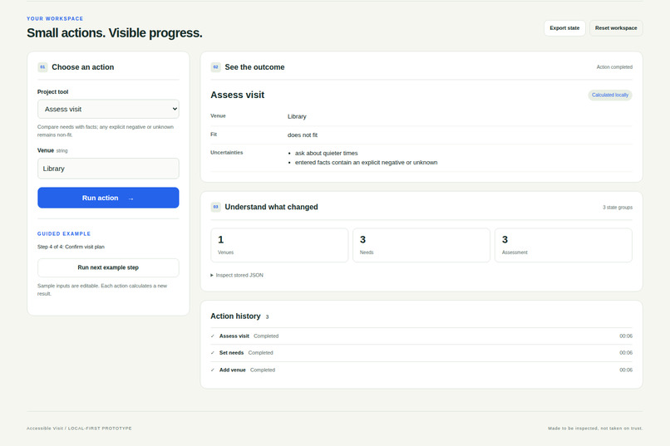Click the GUIDED EXAMPLE heading
This screenshot has width=670, height=446.
64,234
